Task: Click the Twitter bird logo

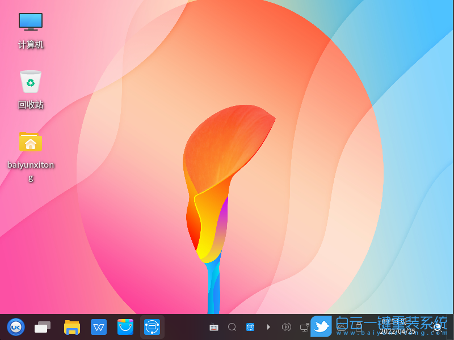Action: [321, 326]
